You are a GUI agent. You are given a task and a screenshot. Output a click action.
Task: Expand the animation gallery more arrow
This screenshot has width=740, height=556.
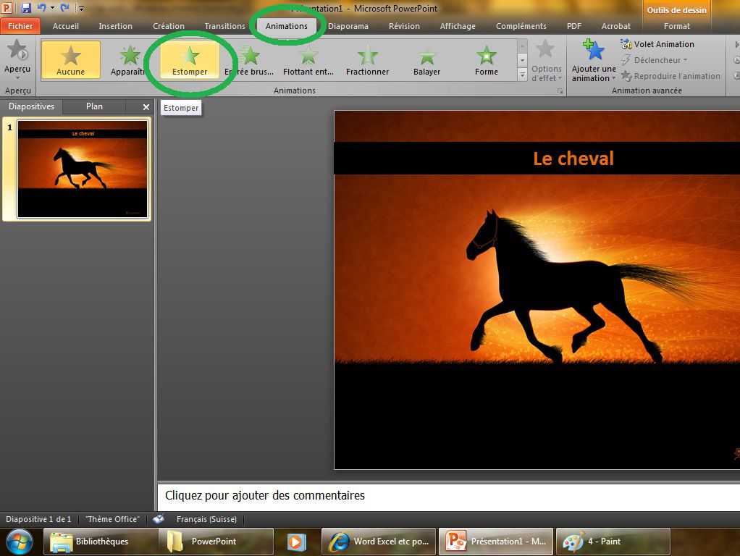pos(523,75)
